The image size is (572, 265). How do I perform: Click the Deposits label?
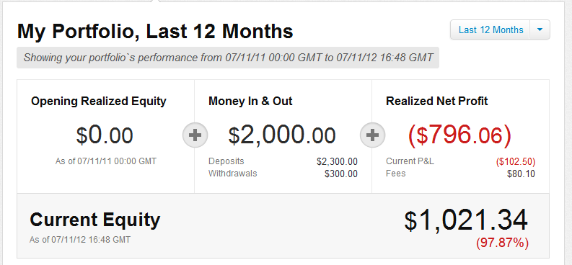pyautogui.click(x=226, y=161)
